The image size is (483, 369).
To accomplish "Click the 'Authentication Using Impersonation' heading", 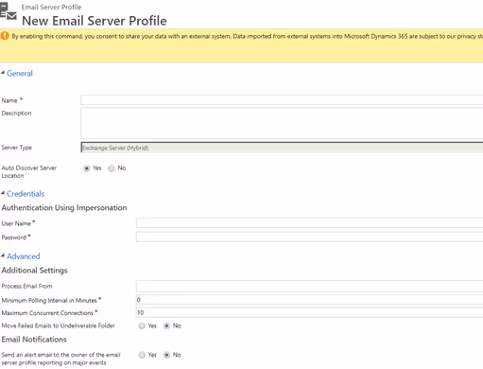I will pyautogui.click(x=64, y=207).
